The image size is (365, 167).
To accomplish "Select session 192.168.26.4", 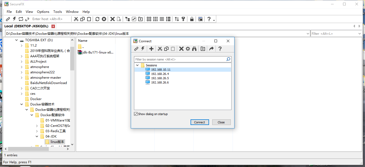I will click(160, 74).
